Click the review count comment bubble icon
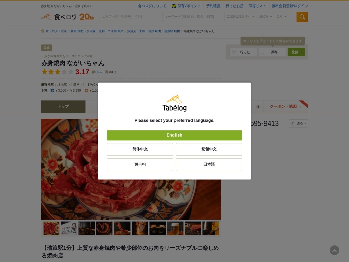This screenshot has height=262, width=349. 94,72
